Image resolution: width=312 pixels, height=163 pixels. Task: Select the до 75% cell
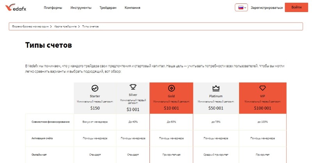(216, 122)
